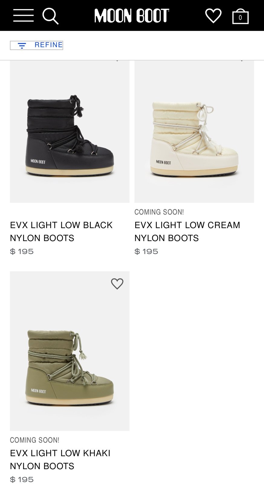The height and width of the screenshot is (484, 264).
Task: Open the cream nylon boot product image
Action: click(x=194, y=132)
